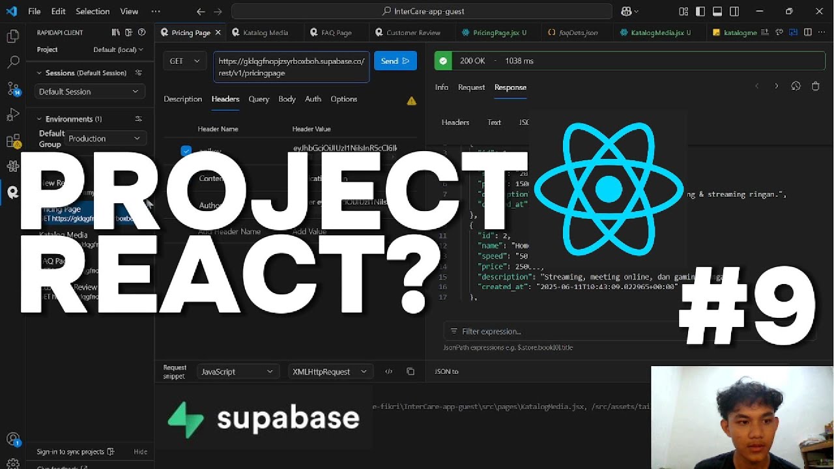
Task: Open the Query request tab
Action: [x=259, y=99]
